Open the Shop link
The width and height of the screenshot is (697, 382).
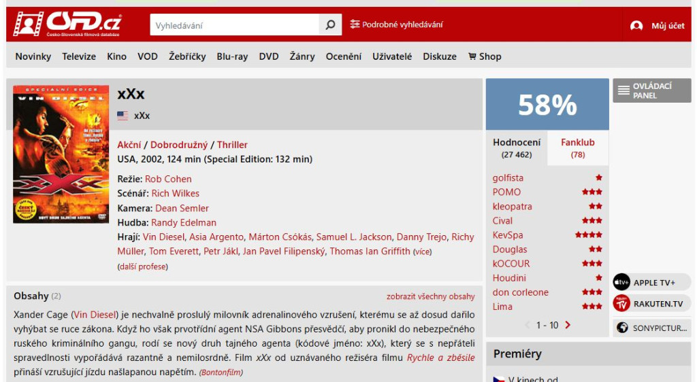coord(485,56)
